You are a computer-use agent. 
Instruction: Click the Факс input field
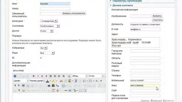[145, 86]
